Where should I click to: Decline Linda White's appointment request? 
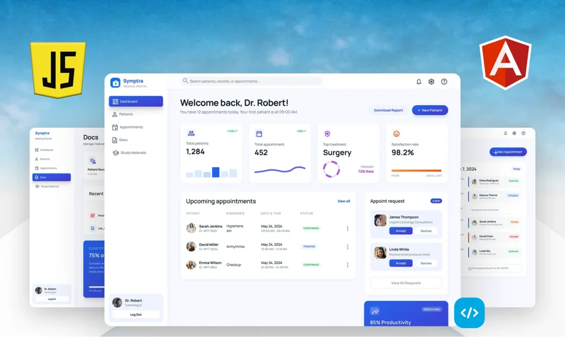426,263
